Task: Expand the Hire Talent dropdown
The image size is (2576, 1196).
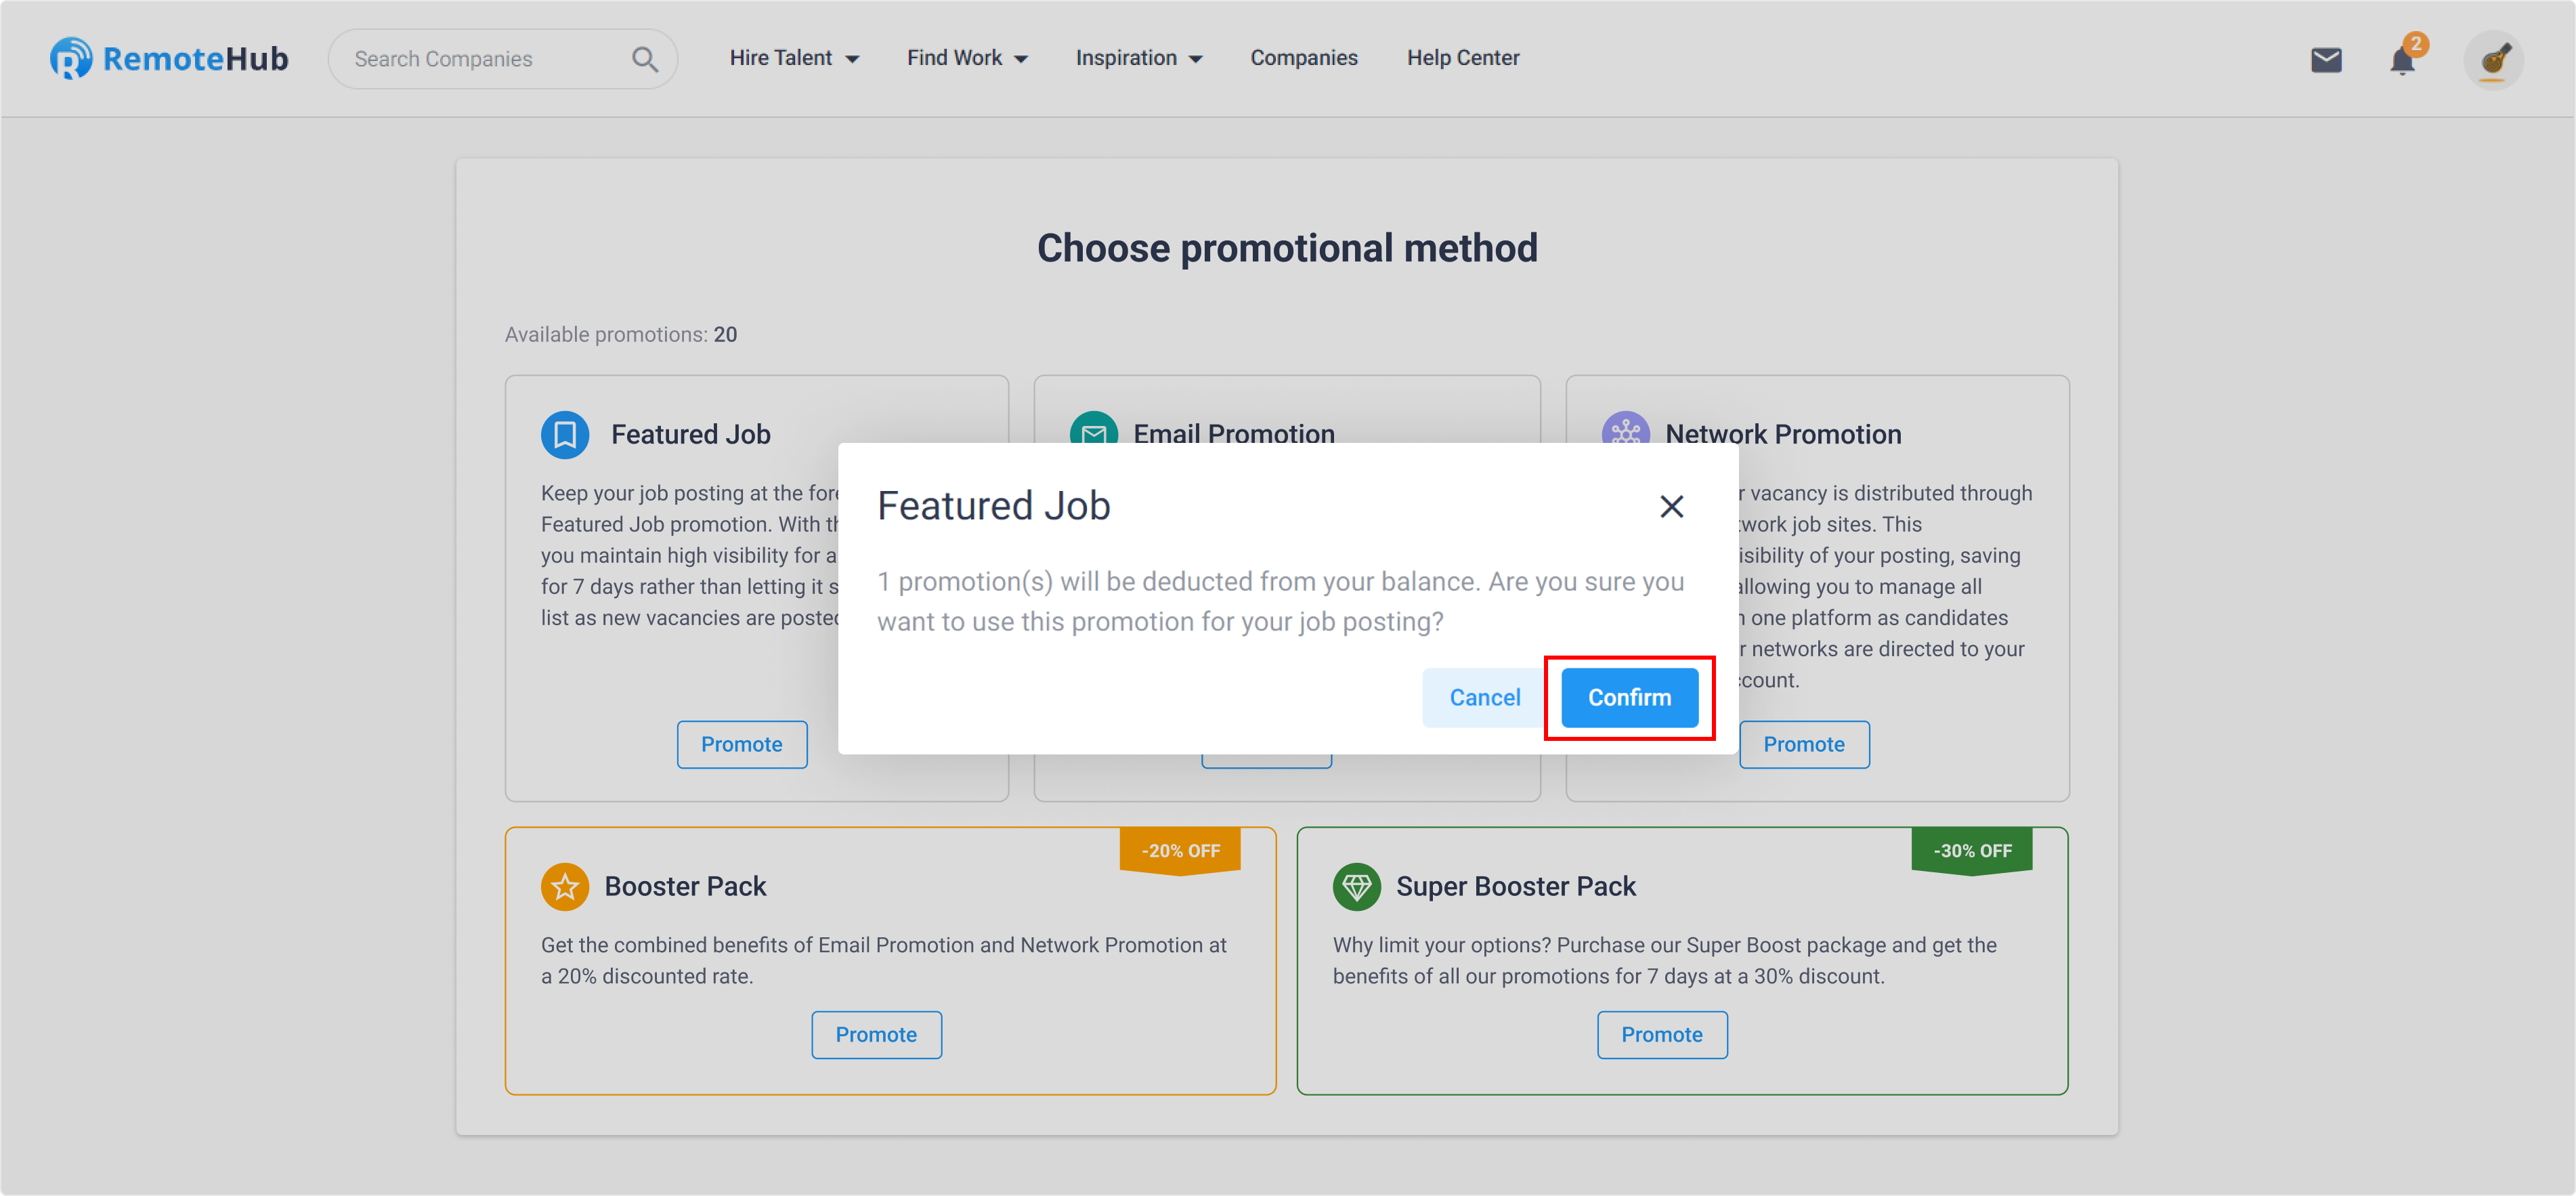Action: pyautogui.click(x=794, y=58)
